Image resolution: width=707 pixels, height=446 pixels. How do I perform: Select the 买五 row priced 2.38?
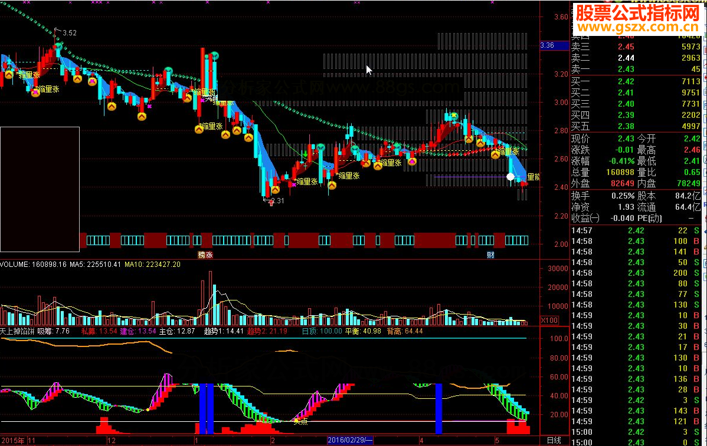point(636,127)
